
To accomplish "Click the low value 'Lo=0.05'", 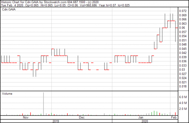I will tap(60, 5).
